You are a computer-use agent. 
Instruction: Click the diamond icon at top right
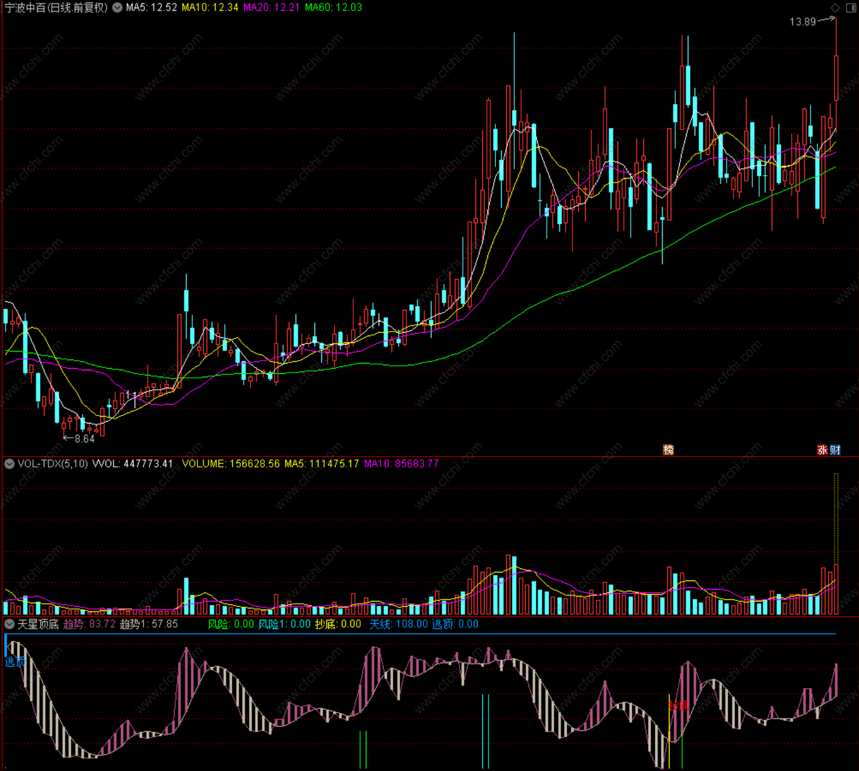coord(835,7)
